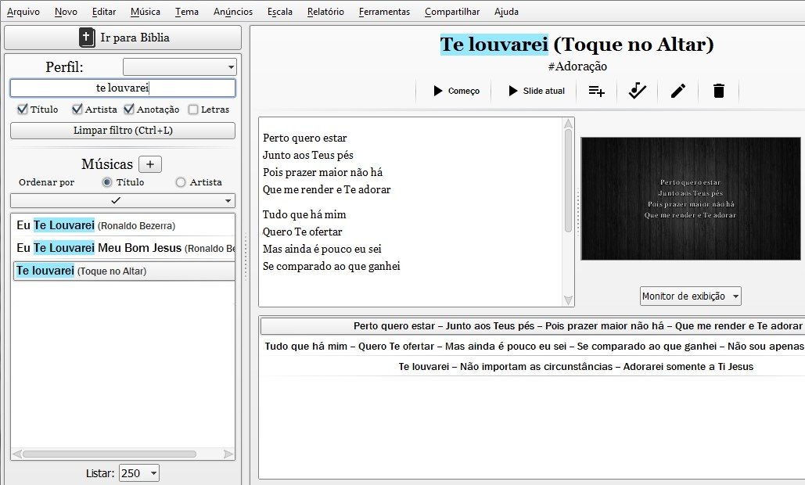The height and width of the screenshot is (485, 805).
Task: Toggle the Artista filter checkbox
Action: click(x=77, y=109)
